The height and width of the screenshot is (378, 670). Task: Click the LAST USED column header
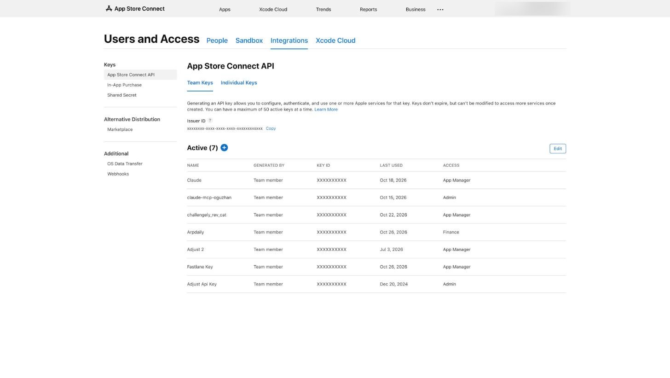point(391,165)
